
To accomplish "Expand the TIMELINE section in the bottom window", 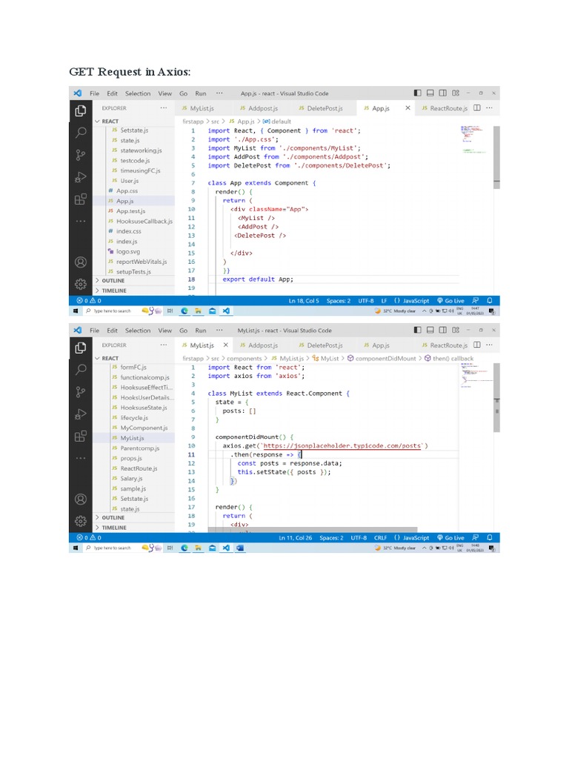I will point(113,528).
